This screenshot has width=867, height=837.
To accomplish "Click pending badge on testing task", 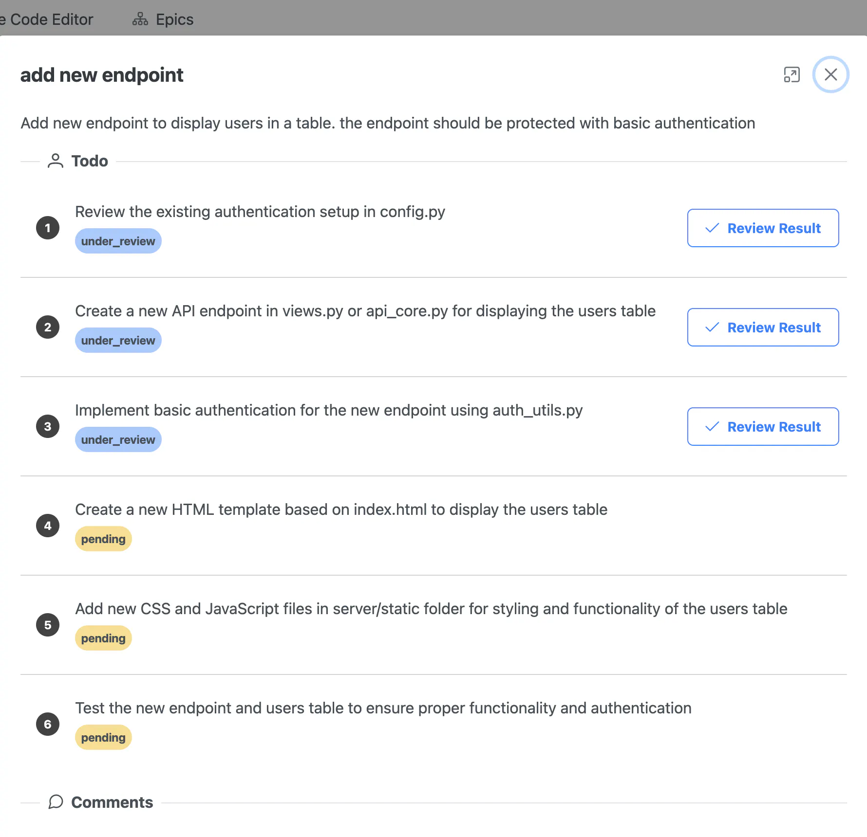I will 103,737.
